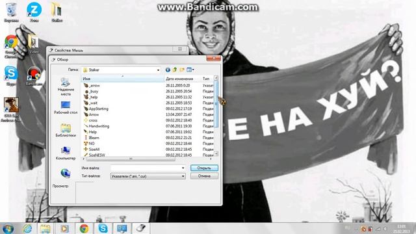Open the Папка folder dropdown showing Stalker
The image size is (416, 234).
pyautogui.click(x=122, y=70)
